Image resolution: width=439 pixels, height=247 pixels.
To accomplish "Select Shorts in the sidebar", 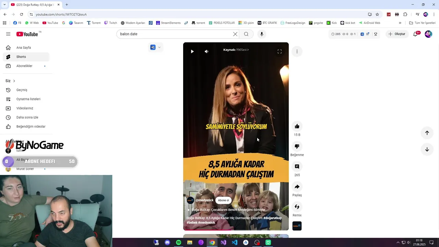I will coord(26,57).
